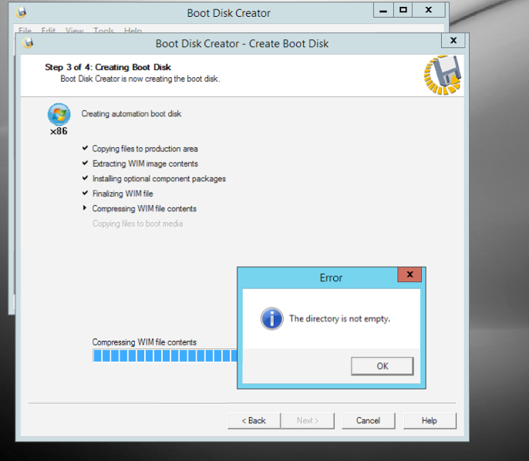Viewport: 529px width, 461px height.
Task: Click 'The directory is not empty.' message
Action: [340, 318]
